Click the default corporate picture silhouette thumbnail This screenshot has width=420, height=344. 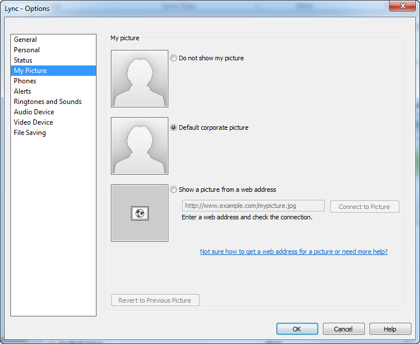click(x=140, y=146)
